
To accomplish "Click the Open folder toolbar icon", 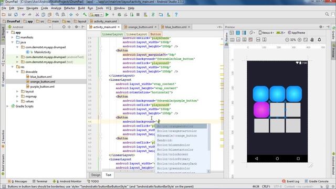I will (4, 15).
